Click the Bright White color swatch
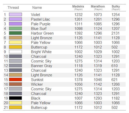This screenshot has height=113, width=129. (15, 52)
